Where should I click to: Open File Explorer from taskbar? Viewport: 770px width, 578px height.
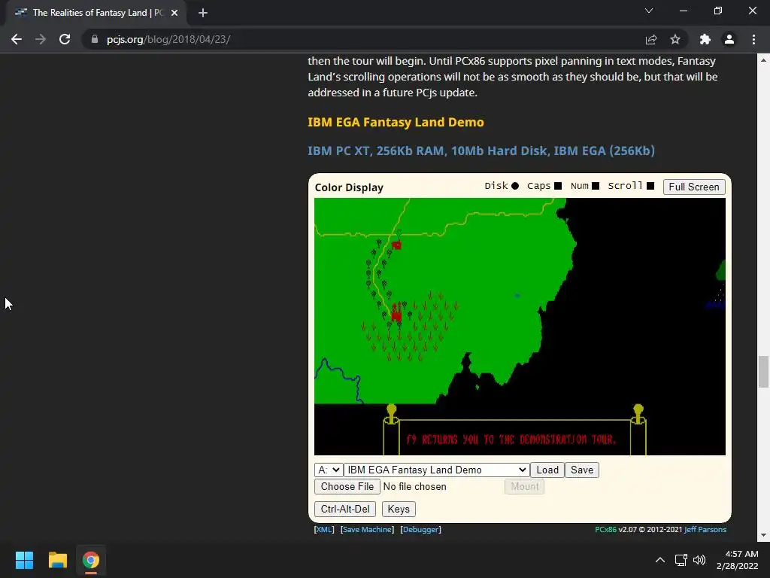click(57, 560)
